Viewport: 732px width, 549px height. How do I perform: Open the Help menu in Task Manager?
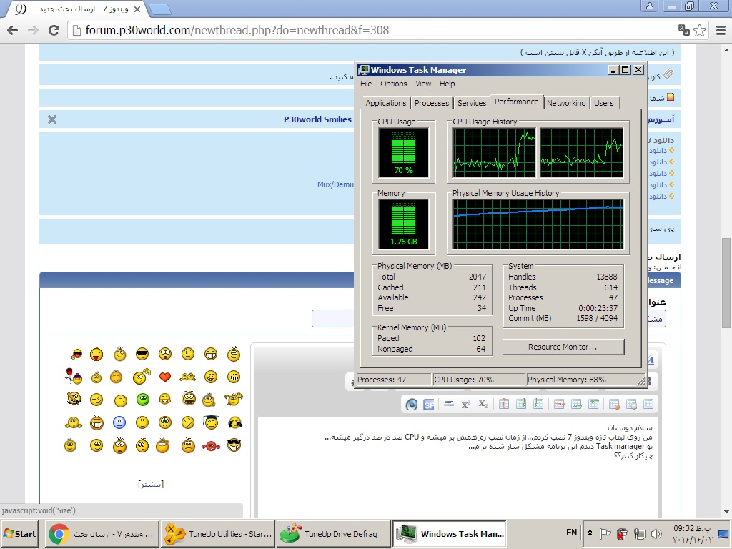(x=447, y=84)
